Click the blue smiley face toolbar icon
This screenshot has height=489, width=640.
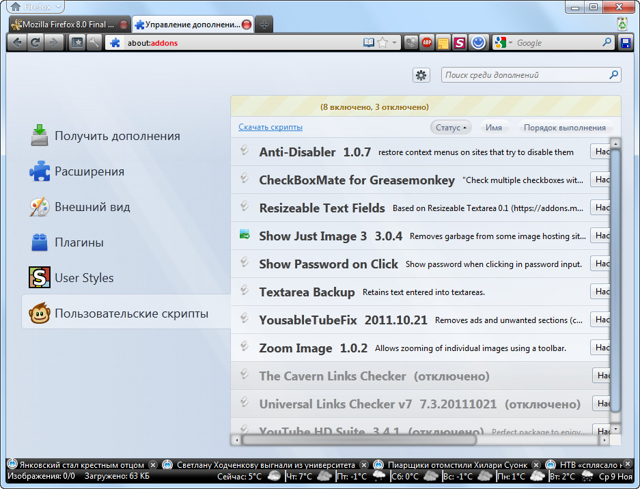pos(478,42)
